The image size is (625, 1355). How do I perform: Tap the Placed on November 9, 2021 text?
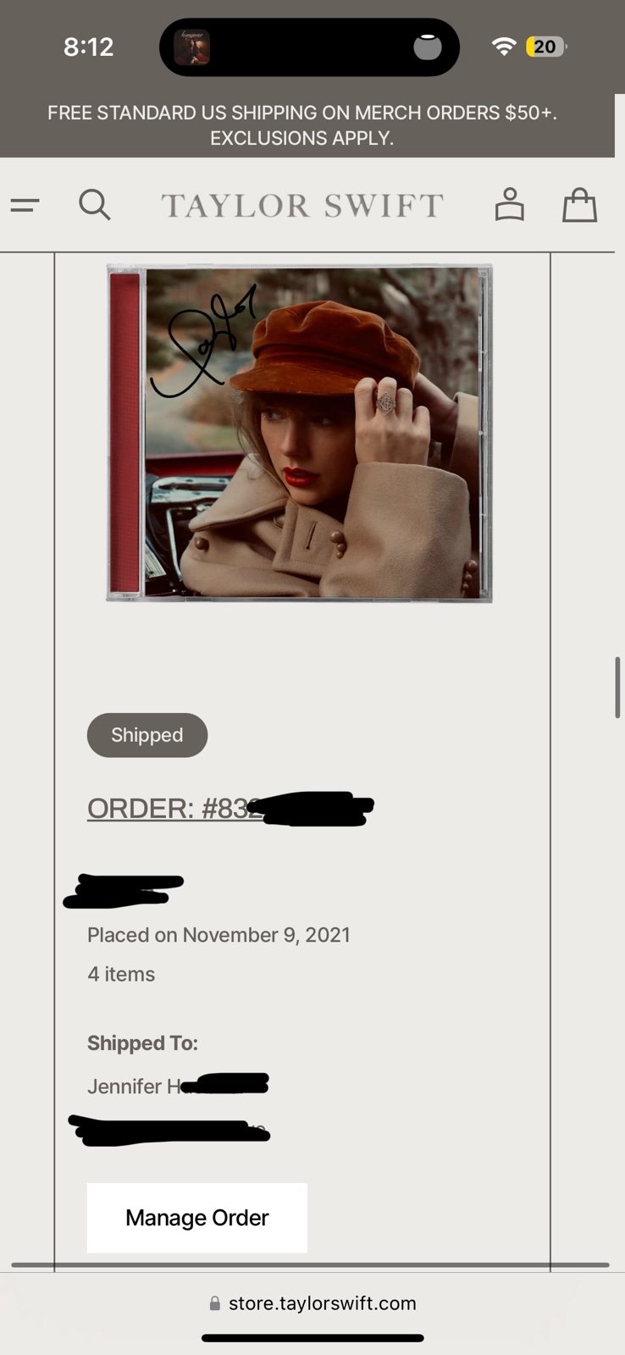tap(218, 935)
